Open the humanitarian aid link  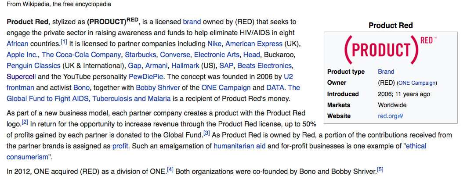click(239, 146)
